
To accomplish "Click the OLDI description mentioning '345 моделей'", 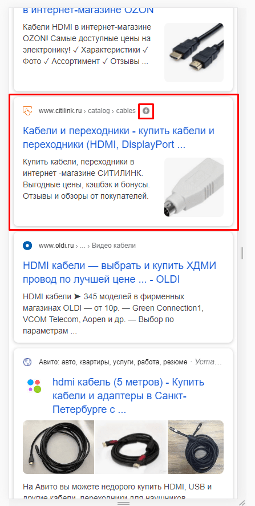I will [x=114, y=314].
